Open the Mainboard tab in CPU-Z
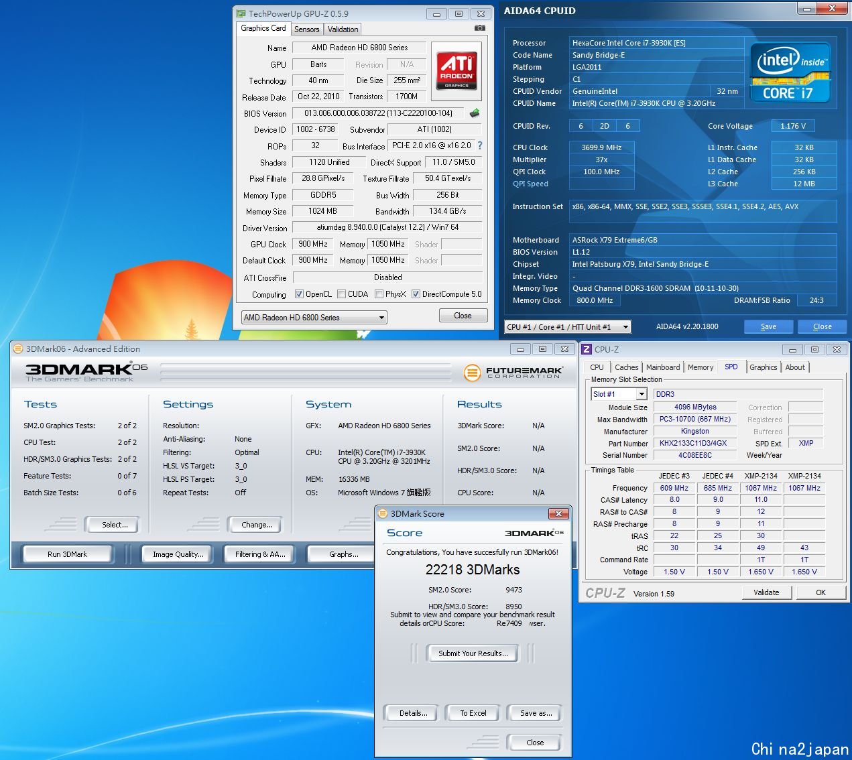Screen dimensions: 852x760 [x=663, y=367]
